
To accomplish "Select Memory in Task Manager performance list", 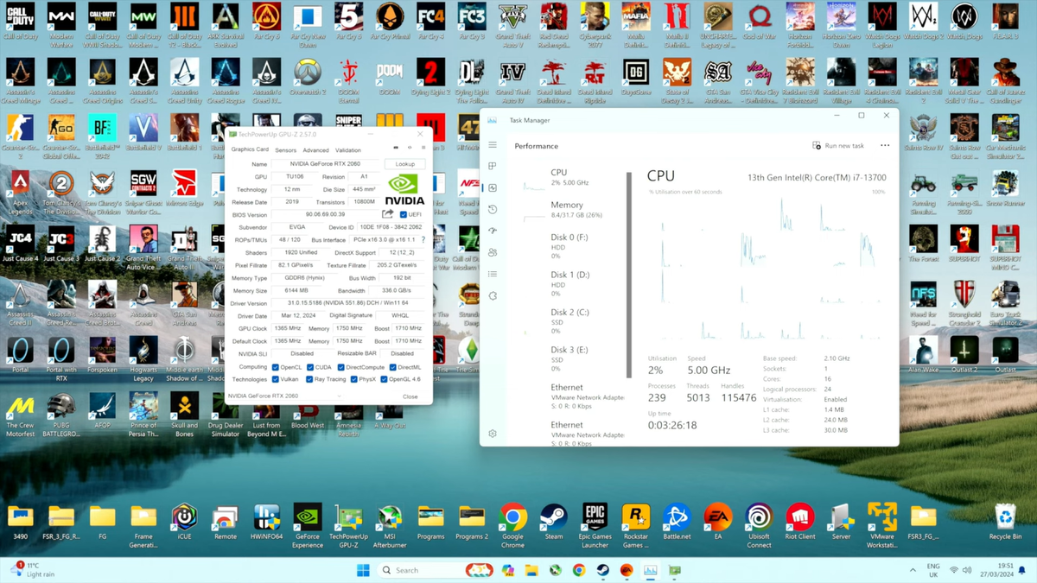I will point(572,210).
